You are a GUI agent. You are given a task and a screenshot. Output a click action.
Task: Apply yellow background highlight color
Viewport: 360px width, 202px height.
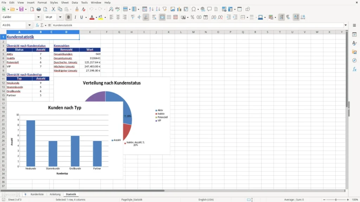point(101,17)
